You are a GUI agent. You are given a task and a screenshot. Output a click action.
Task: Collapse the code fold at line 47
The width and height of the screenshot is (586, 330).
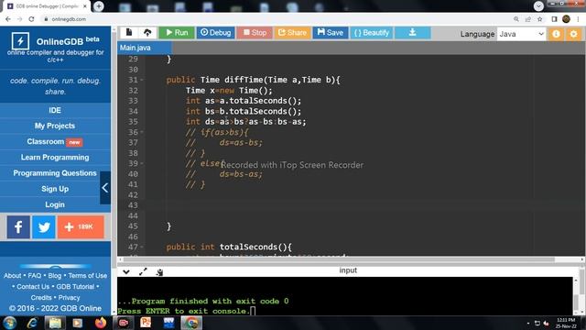point(142,247)
